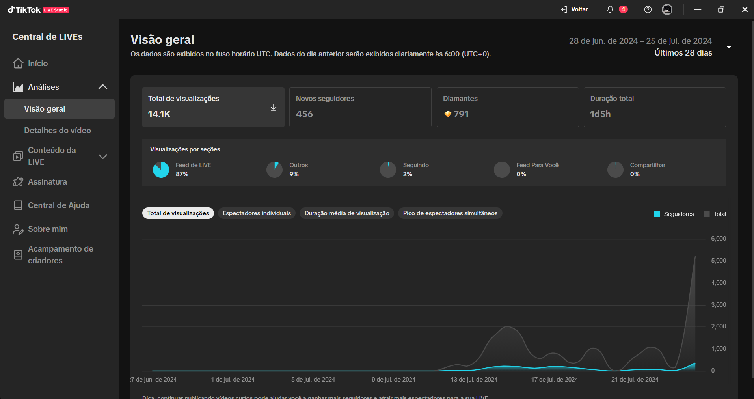Click the 456 new followers value

pos(305,114)
